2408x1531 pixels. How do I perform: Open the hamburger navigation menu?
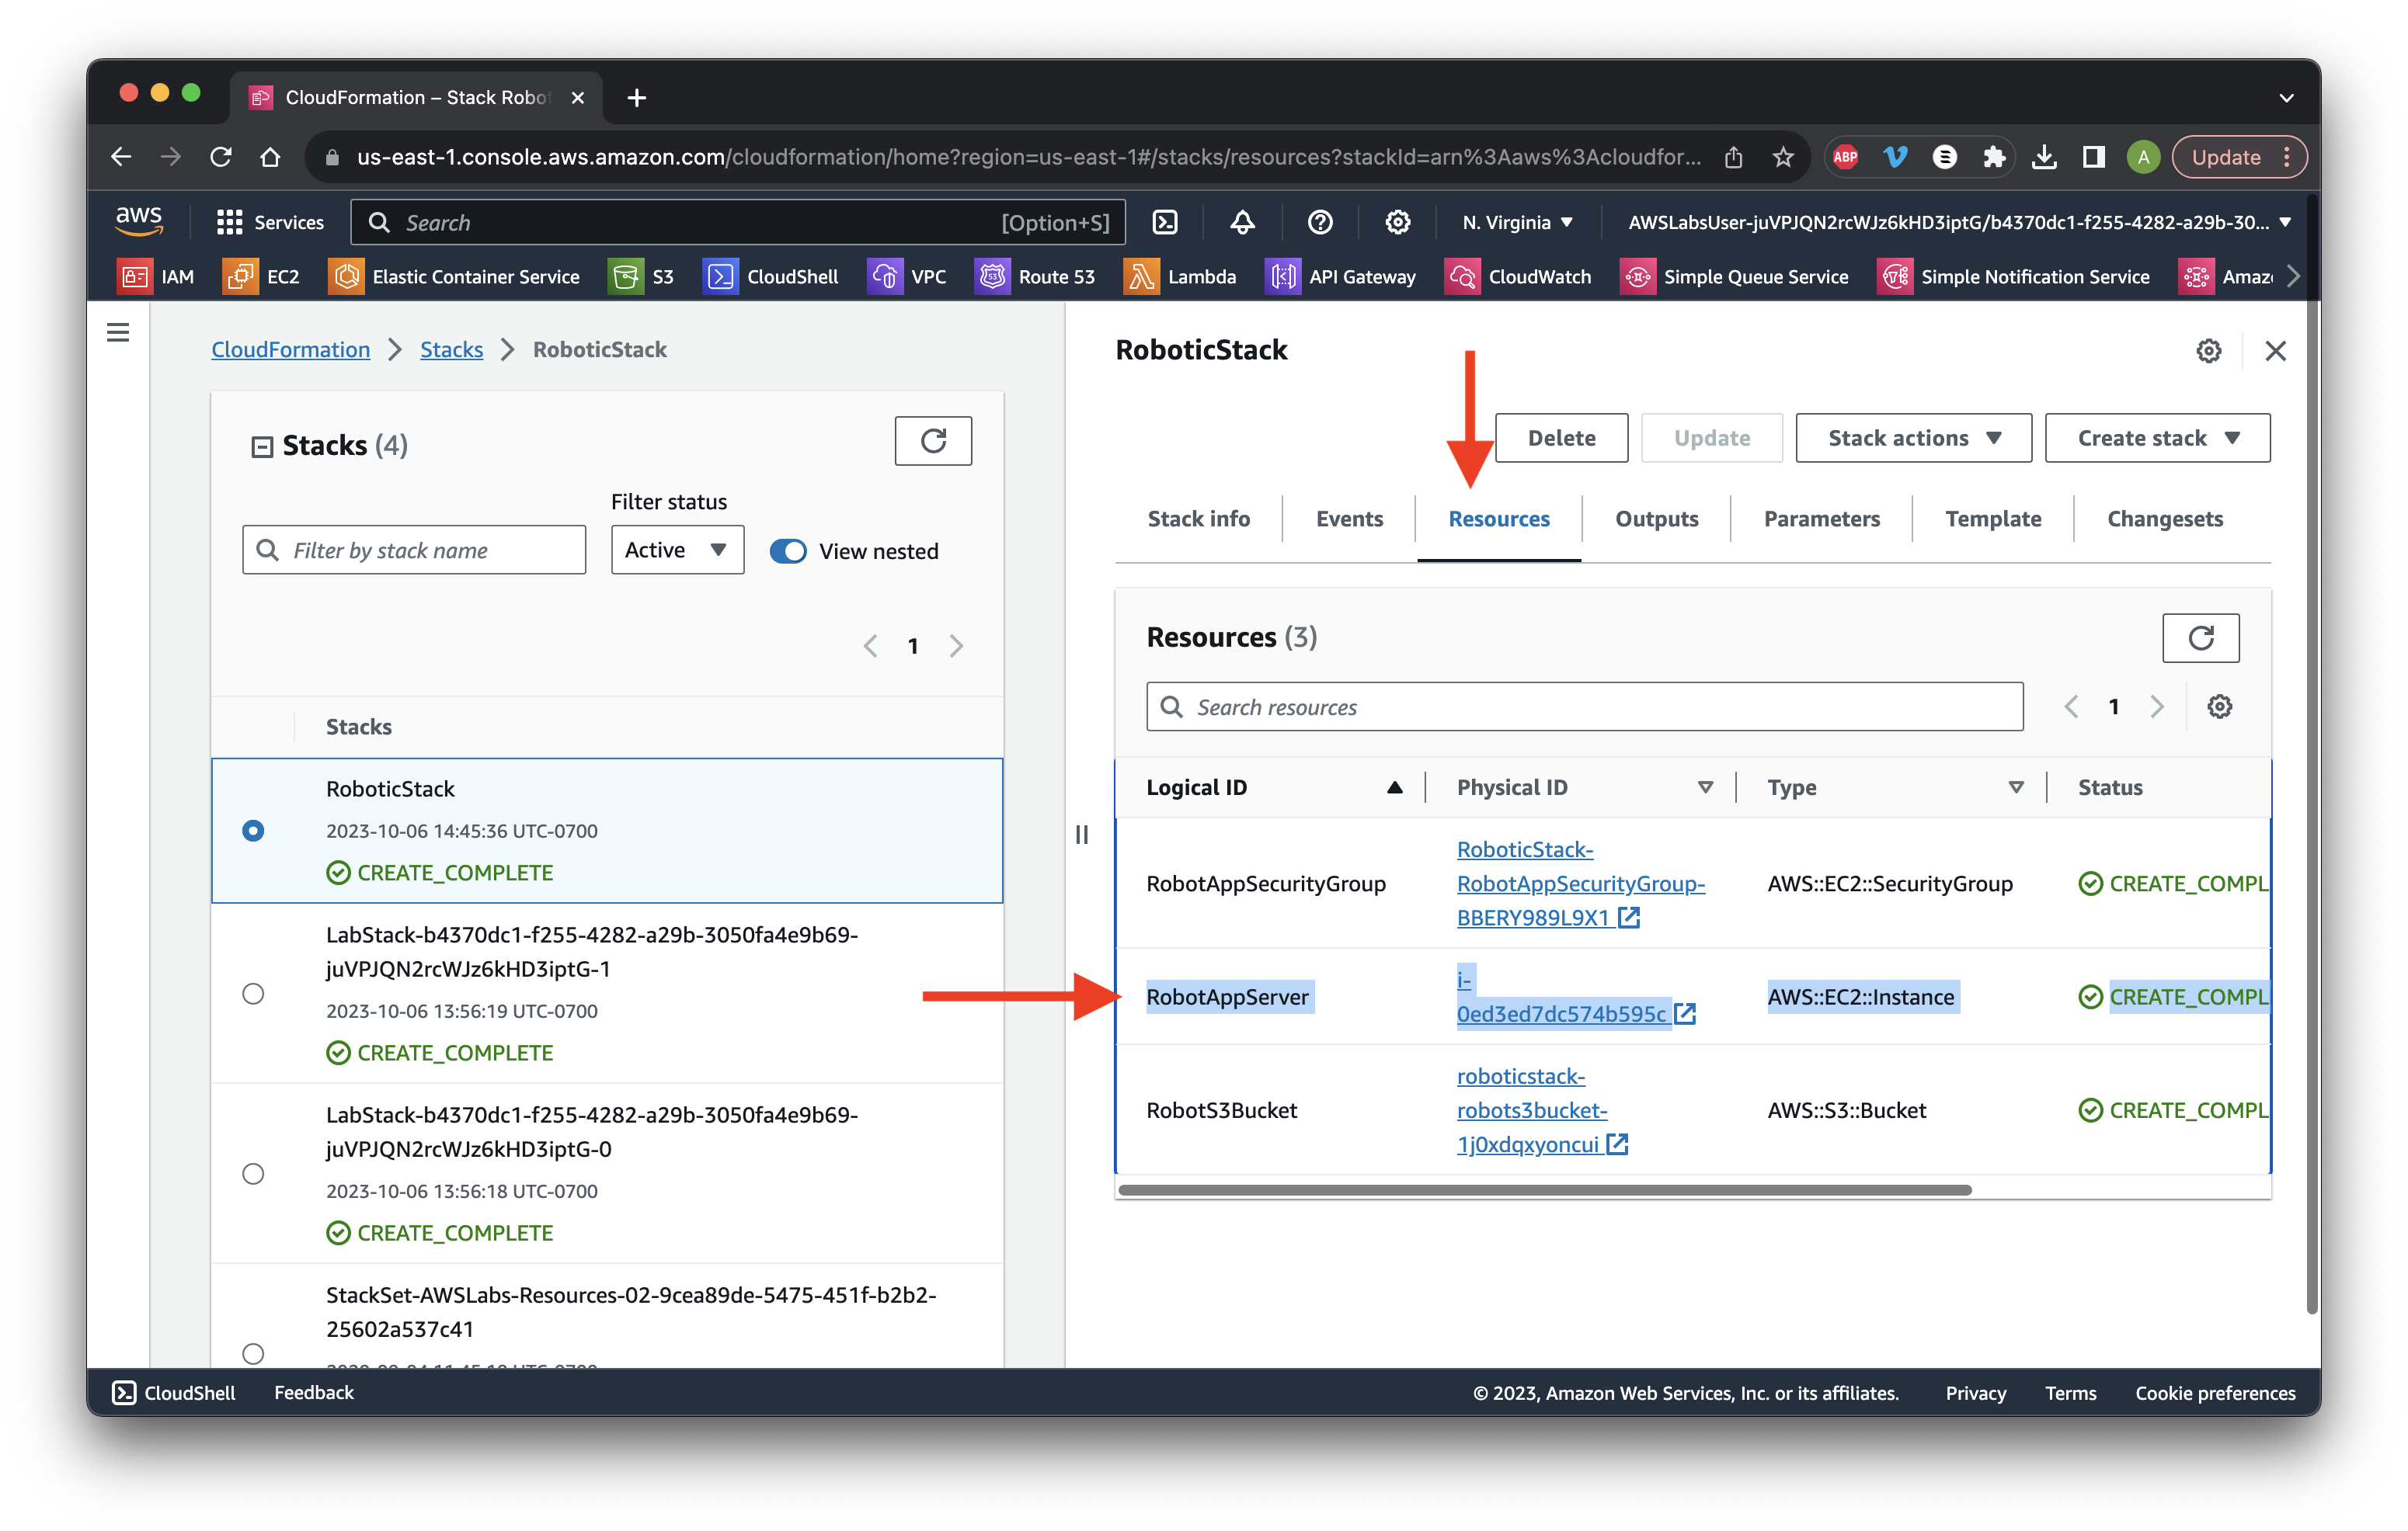tap(118, 332)
